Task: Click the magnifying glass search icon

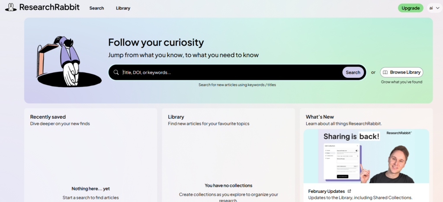Action: [116, 73]
